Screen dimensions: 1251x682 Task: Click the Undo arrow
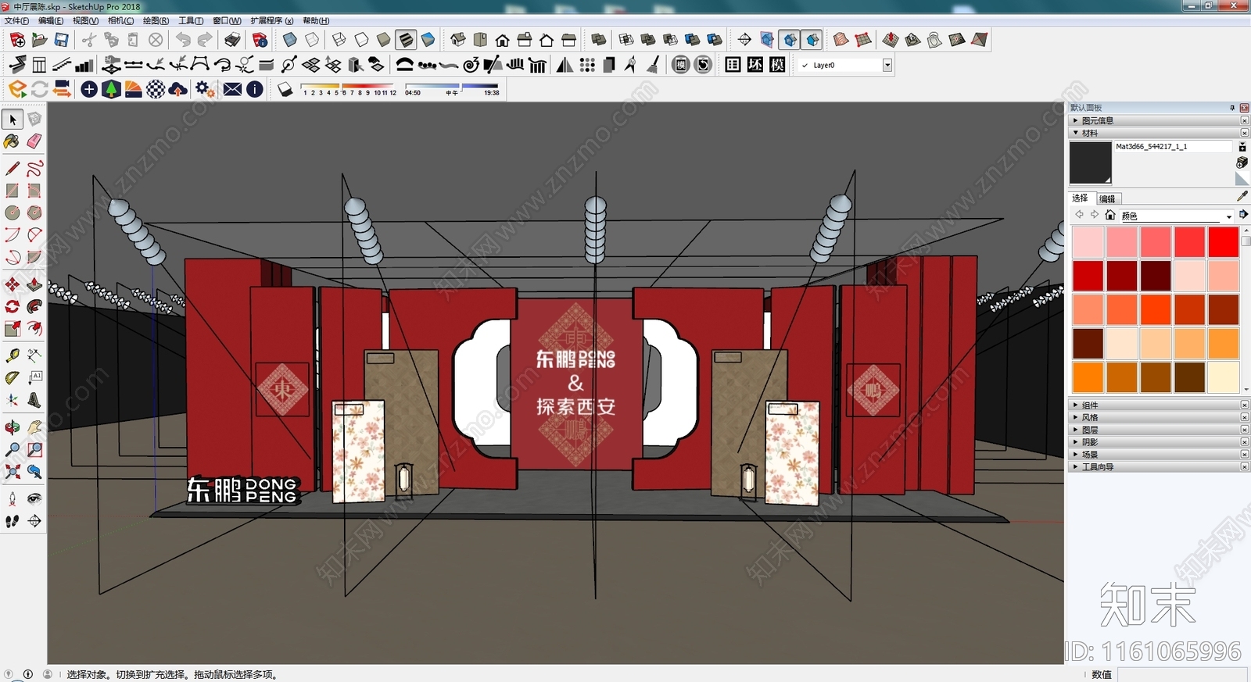[x=183, y=40]
